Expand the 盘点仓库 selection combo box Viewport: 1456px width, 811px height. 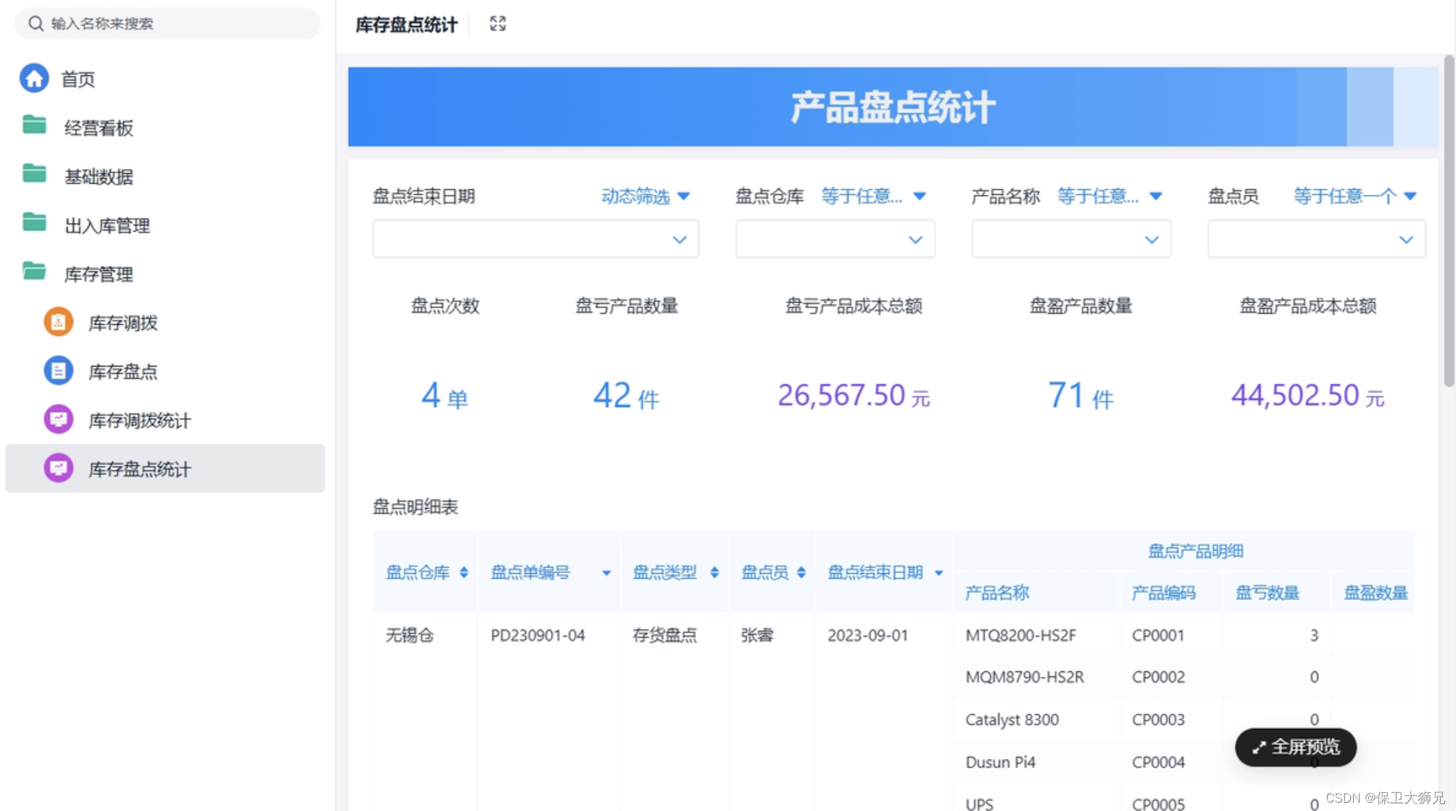click(x=834, y=240)
